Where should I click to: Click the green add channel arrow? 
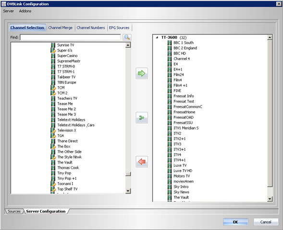(x=142, y=73)
